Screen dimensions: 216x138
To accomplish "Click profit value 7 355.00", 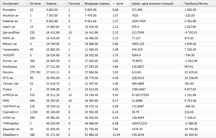I will coord(190,50).
